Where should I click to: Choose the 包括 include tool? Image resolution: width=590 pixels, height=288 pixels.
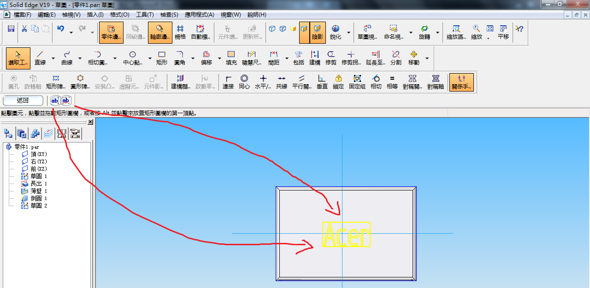[x=299, y=58]
